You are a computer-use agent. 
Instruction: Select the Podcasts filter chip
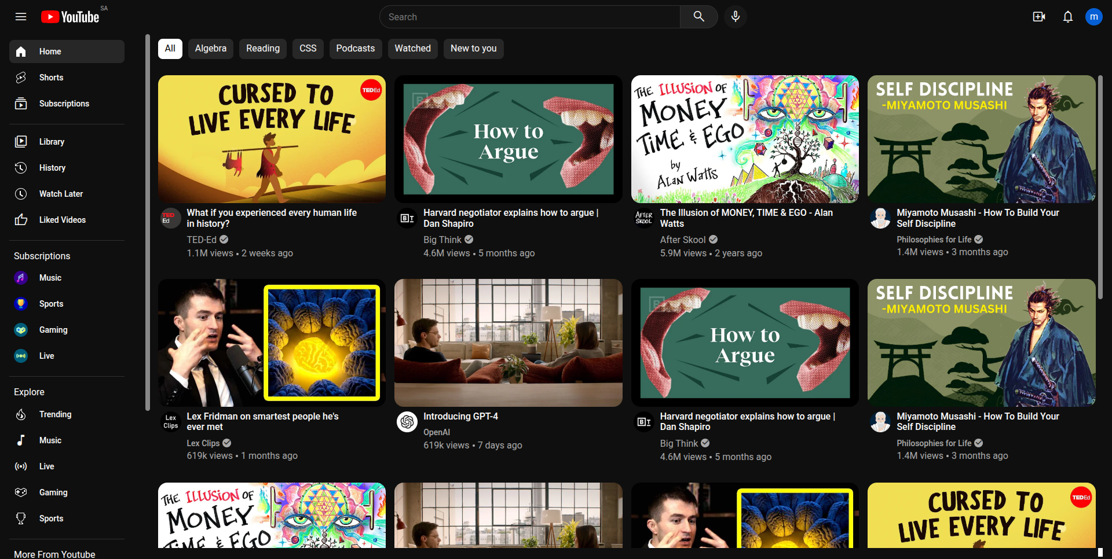[x=355, y=49]
